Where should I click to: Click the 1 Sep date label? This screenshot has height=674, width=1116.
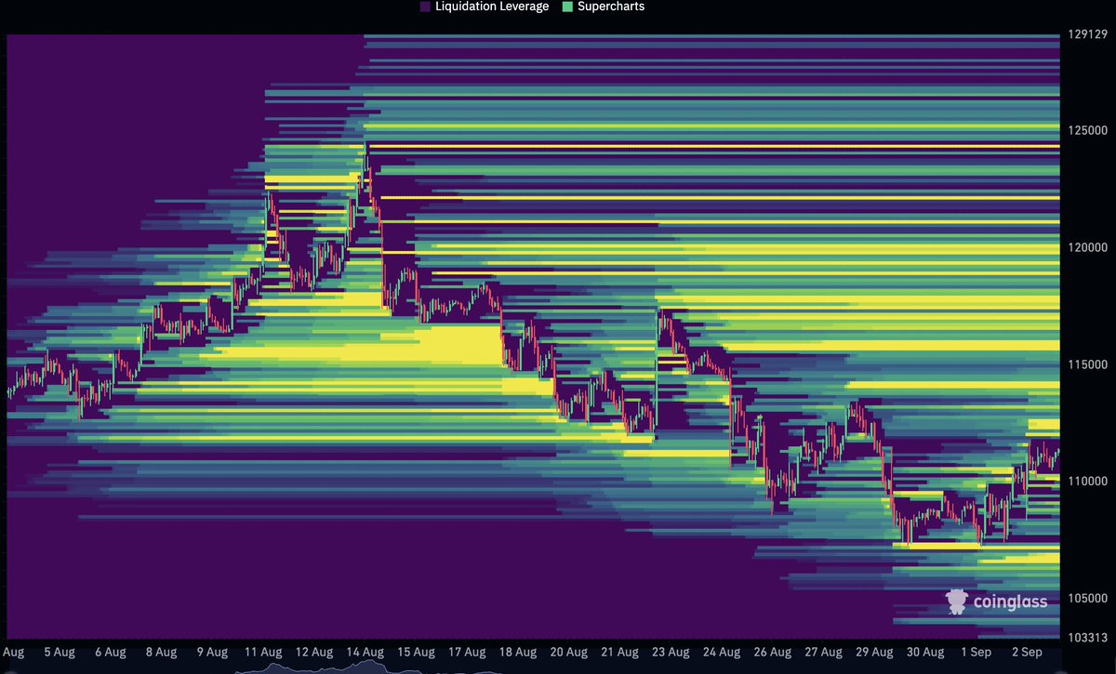pos(976,652)
